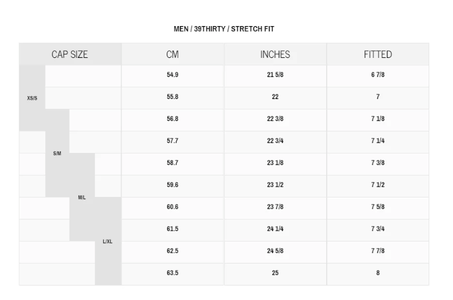Click the 7 1/2 fitted size
This screenshot has width=453, height=300.
[x=378, y=185]
